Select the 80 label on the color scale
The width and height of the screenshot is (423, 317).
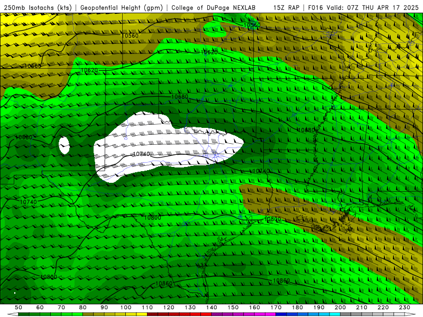coord(83,307)
